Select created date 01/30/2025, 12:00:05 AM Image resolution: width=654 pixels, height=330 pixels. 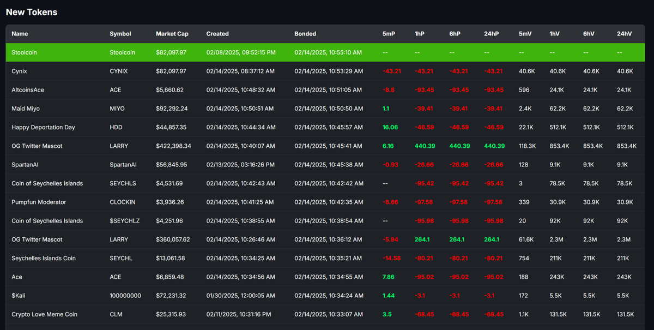(240, 296)
